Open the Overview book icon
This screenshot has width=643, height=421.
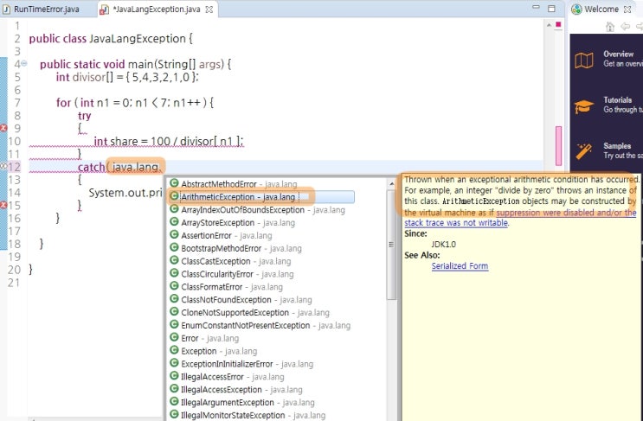(x=584, y=60)
